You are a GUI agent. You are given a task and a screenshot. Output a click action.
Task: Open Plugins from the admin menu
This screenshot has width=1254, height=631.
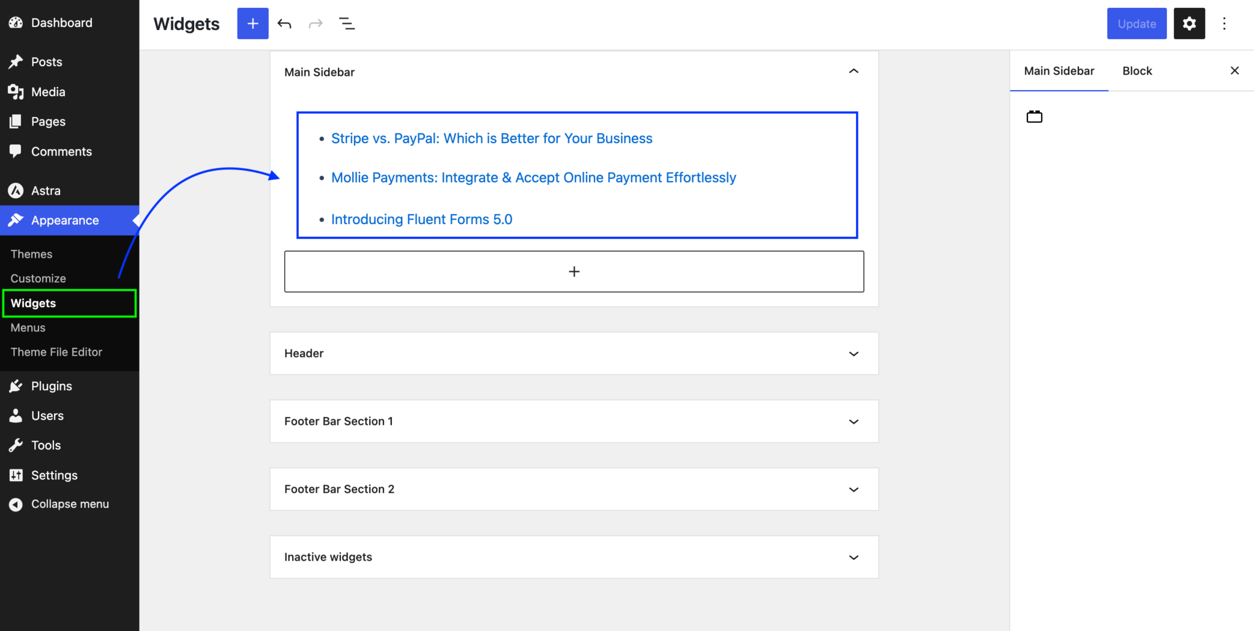[51, 386]
